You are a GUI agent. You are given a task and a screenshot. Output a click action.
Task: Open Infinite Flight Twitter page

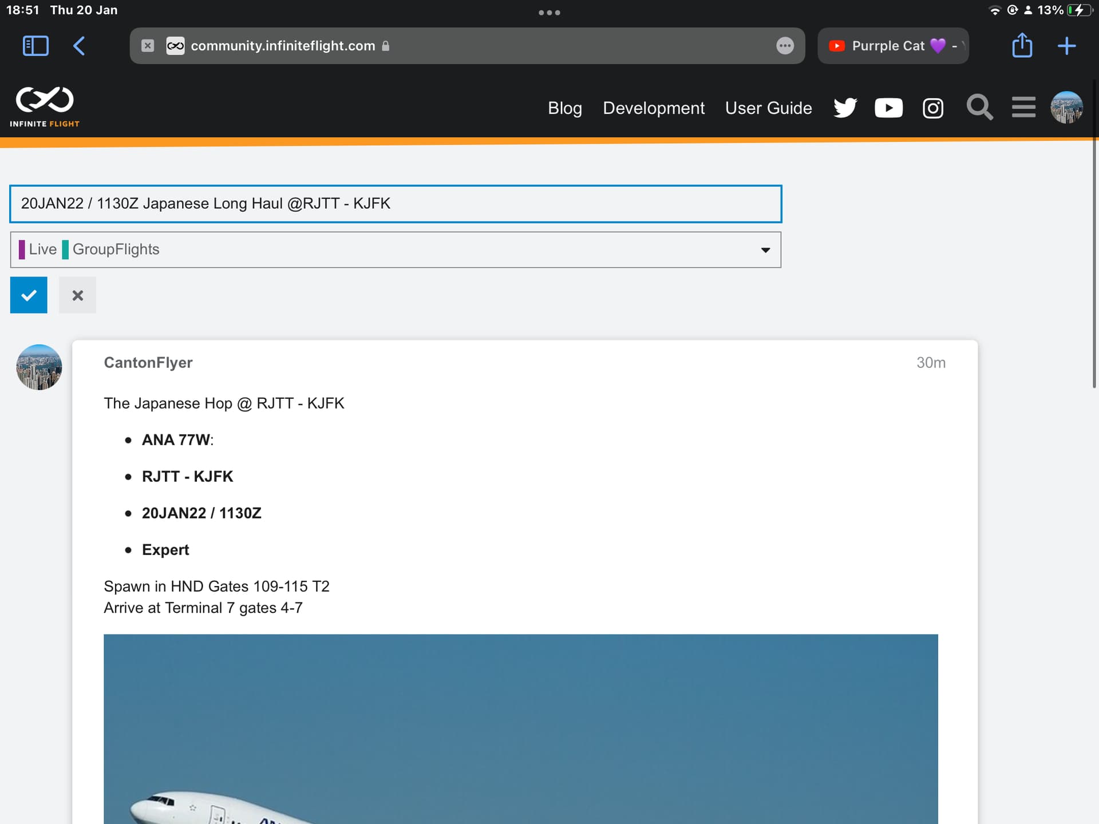coord(845,108)
